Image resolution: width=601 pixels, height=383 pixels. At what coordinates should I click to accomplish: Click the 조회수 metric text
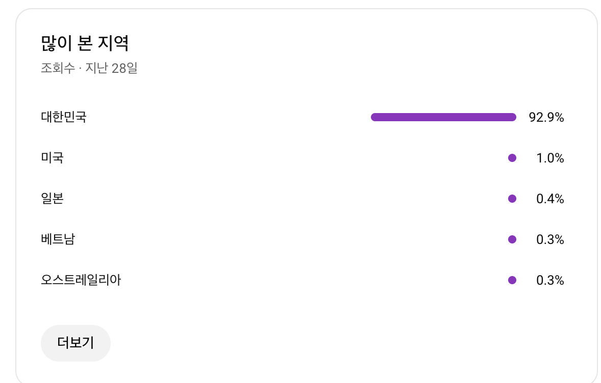click(58, 68)
